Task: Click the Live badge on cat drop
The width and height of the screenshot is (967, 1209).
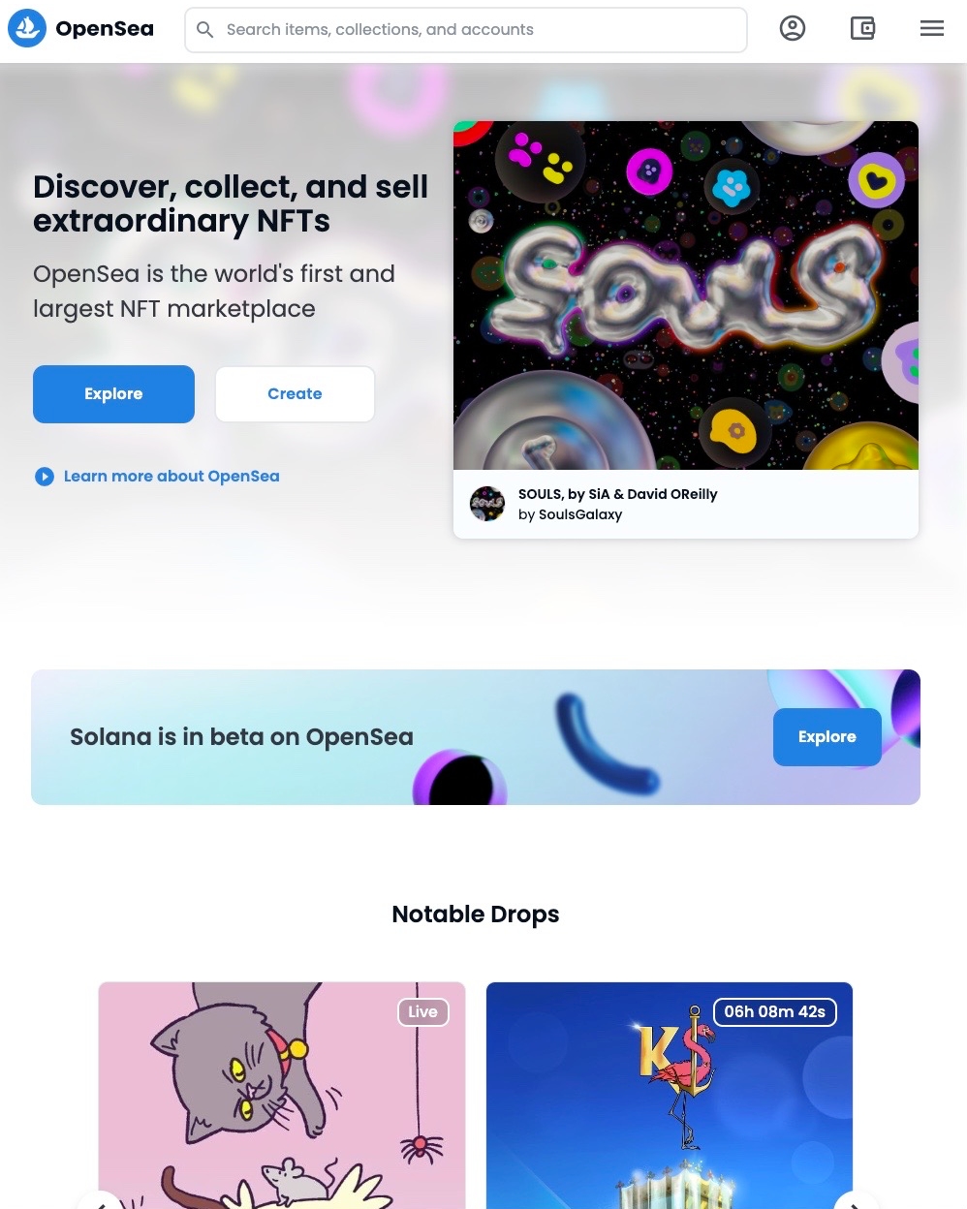Action: pos(423,1012)
